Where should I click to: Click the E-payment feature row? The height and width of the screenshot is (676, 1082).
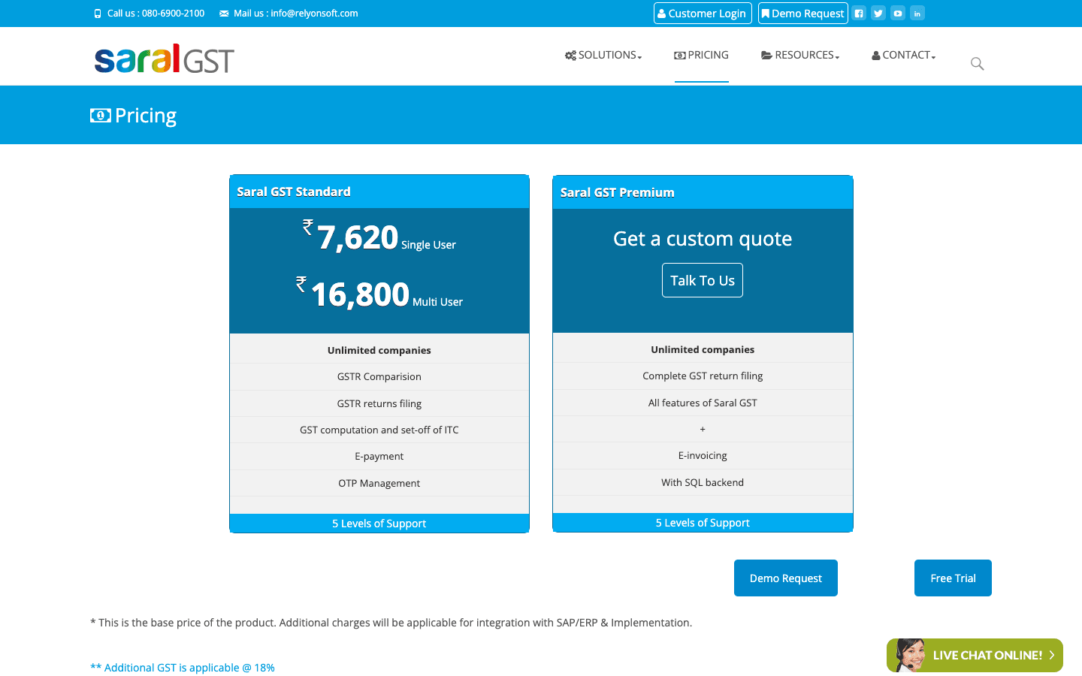[379, 457]
